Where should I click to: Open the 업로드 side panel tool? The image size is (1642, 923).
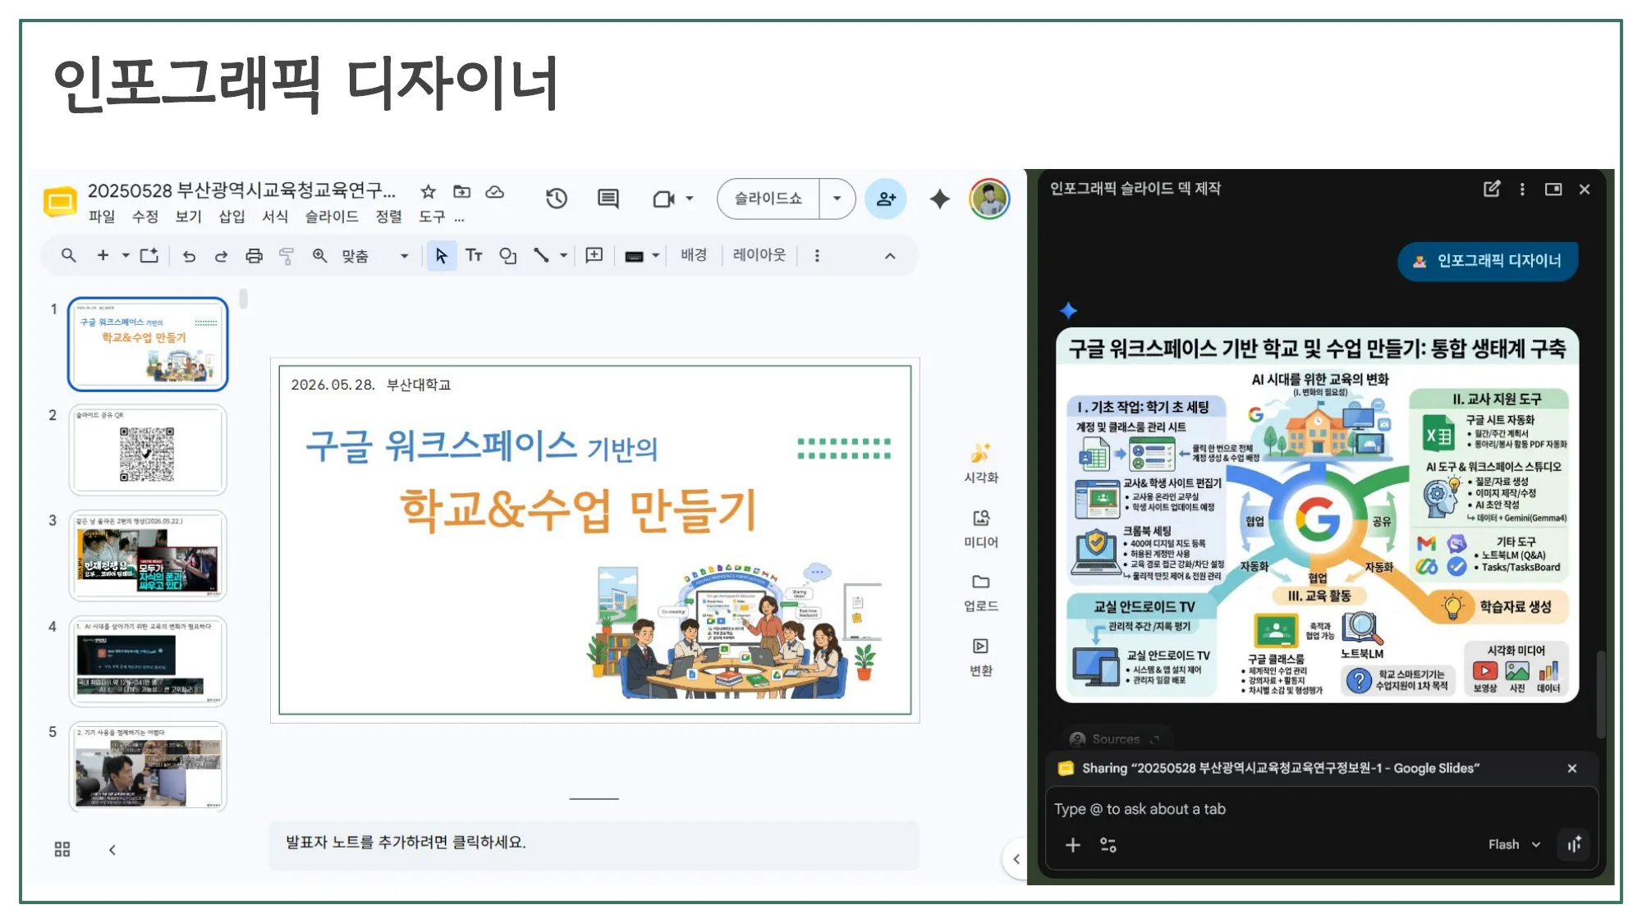pos(981,593)
